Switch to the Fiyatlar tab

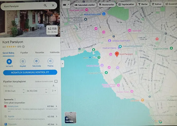pyautogui.click(x=24, y=52)
